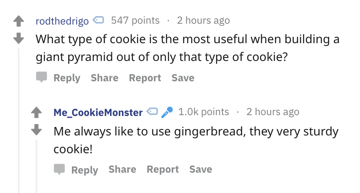Screen dimensions: 360x193
Task: Click the flair tag icon beside Me_CookieMonster
Action: pos(152,112)
